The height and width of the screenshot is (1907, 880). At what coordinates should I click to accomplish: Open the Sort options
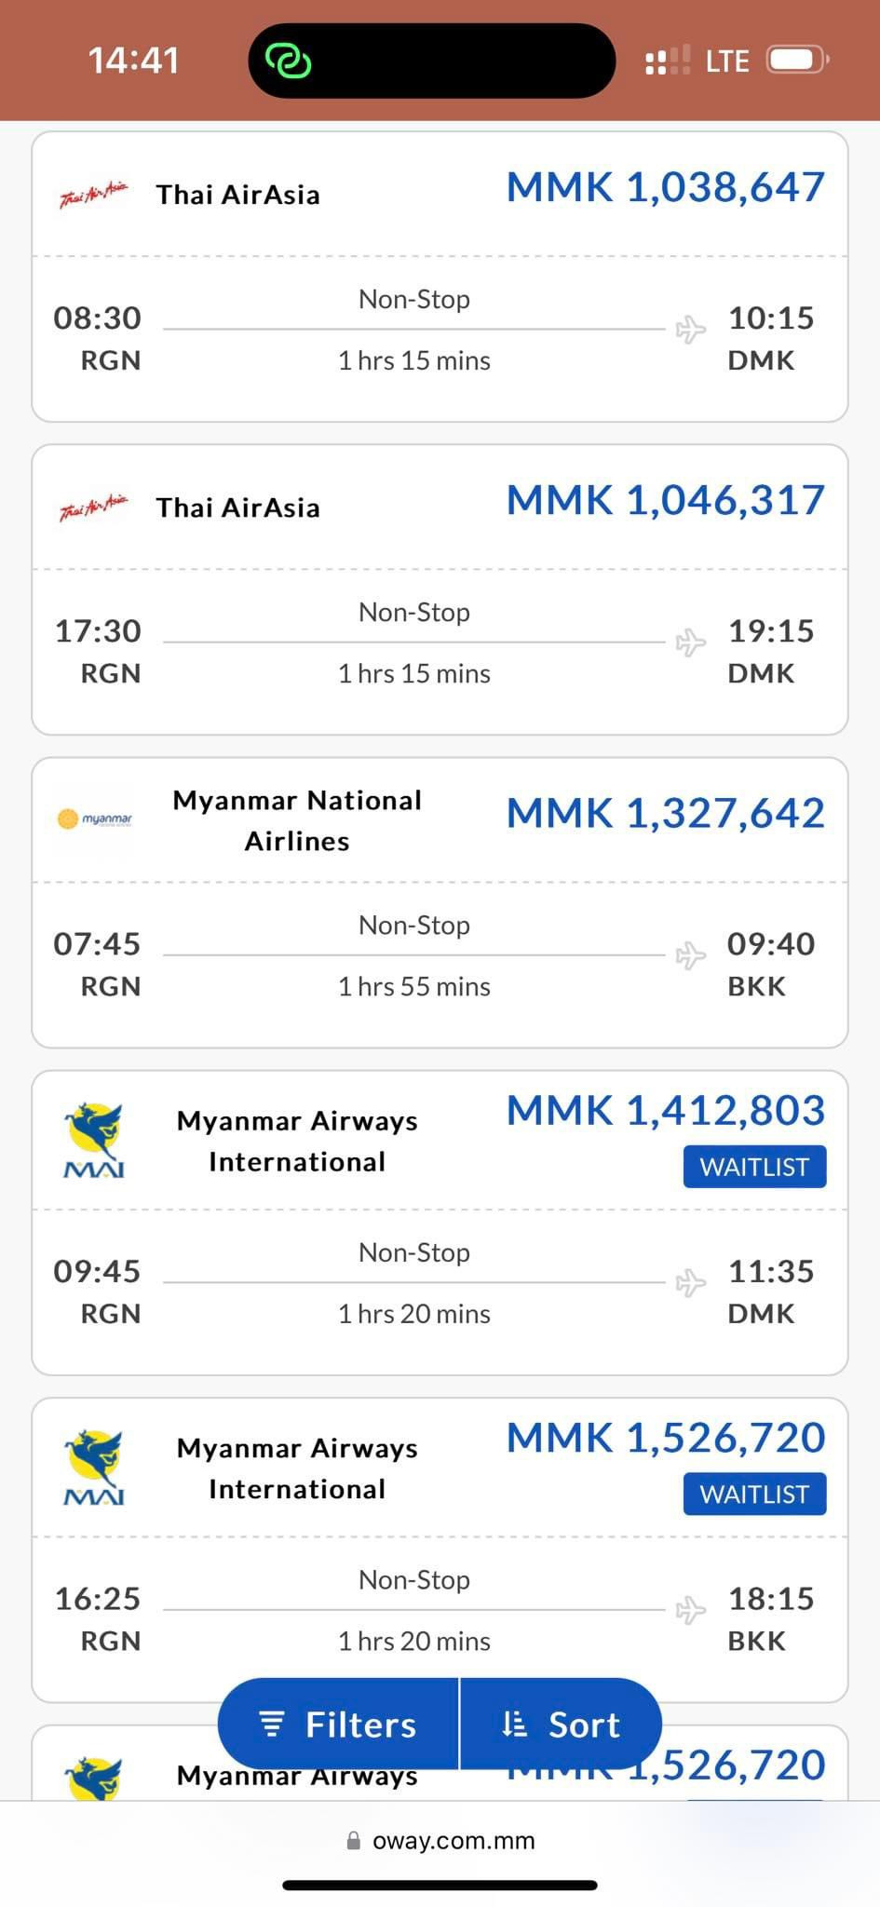(562, 1724)
